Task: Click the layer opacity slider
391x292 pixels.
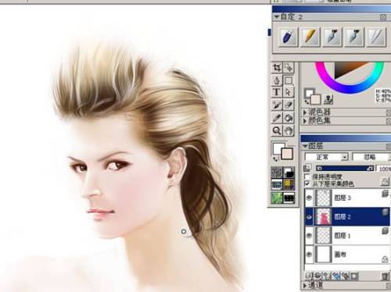Action: 345,169
